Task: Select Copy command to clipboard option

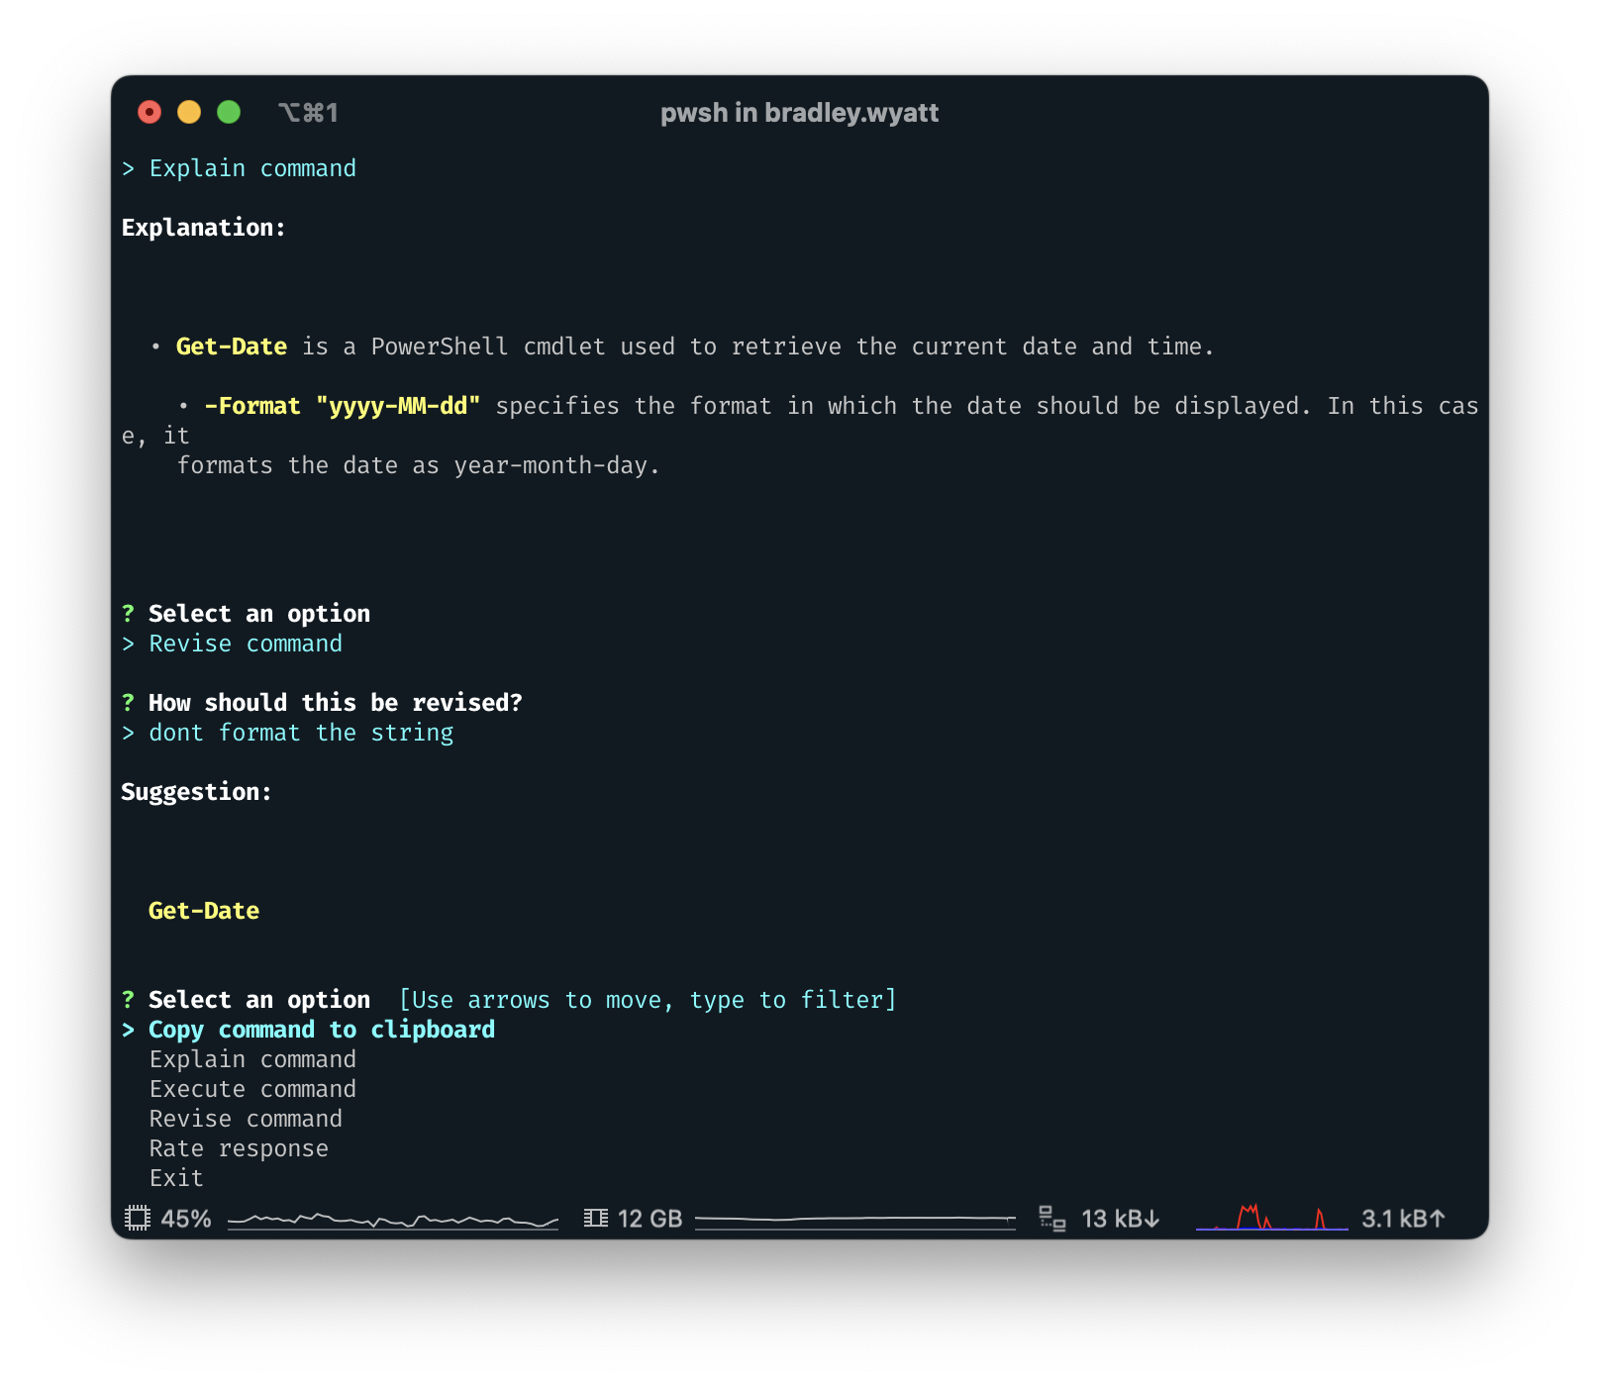Action: tap(322, 1030)
